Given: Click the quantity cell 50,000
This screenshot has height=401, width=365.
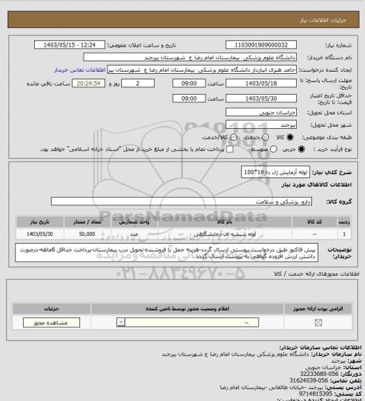Looking at the screenshot, I should (87, 234).
